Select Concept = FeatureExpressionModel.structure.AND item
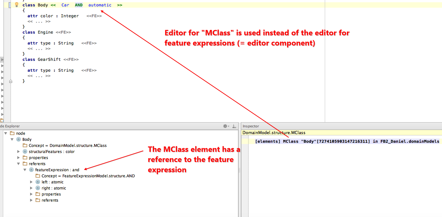The height and width of the screenshot is (217, 442). click(x=88, y=176)
